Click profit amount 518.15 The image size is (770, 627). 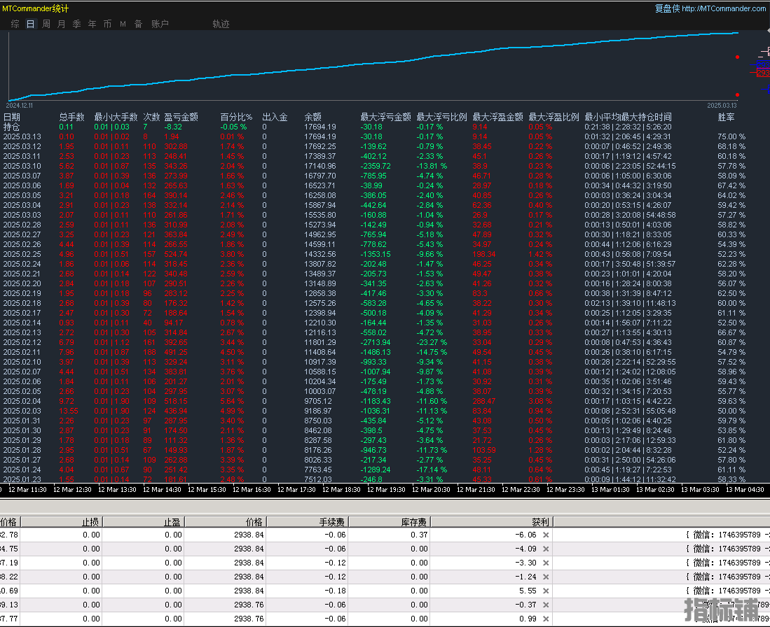coord(176,401)
